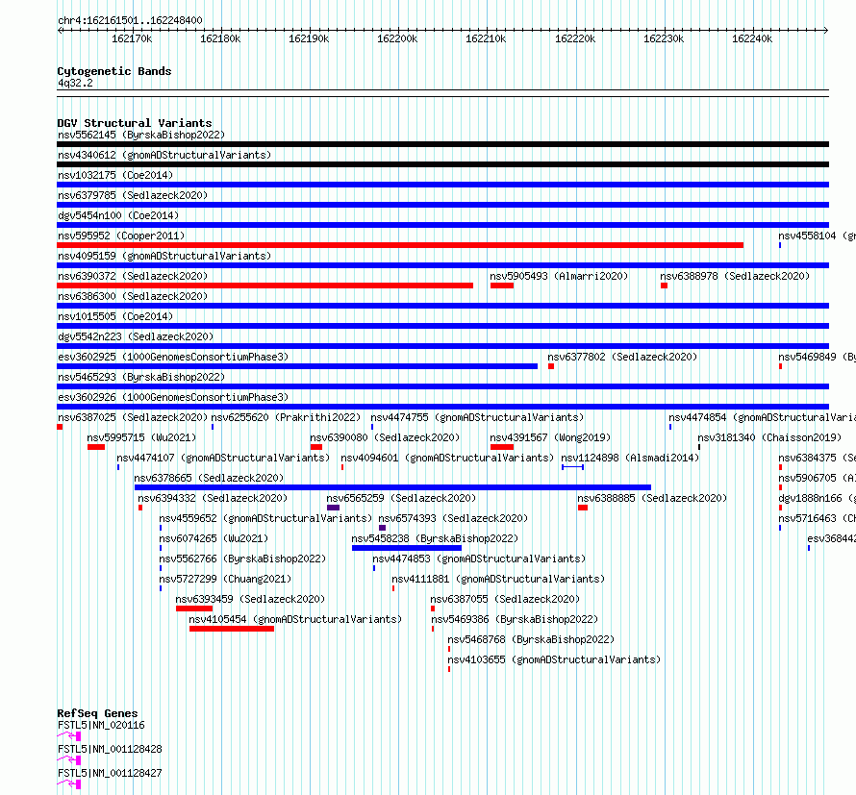This screenshot has width=856, height=795.
Task: Select red glyph below nsv6377802 (Sedlazeck2020)
Action: pyautogui.click(x=551, y=366)
